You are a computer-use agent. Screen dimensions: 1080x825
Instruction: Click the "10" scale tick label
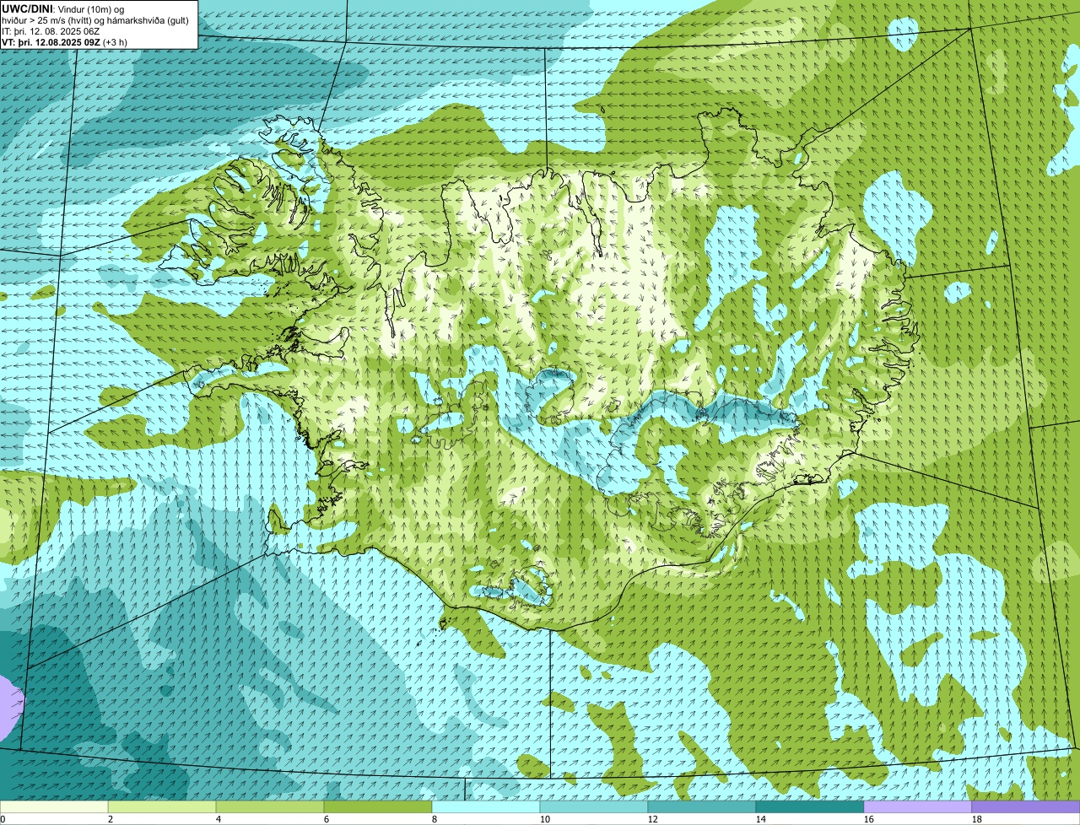[x=545, y=819]
